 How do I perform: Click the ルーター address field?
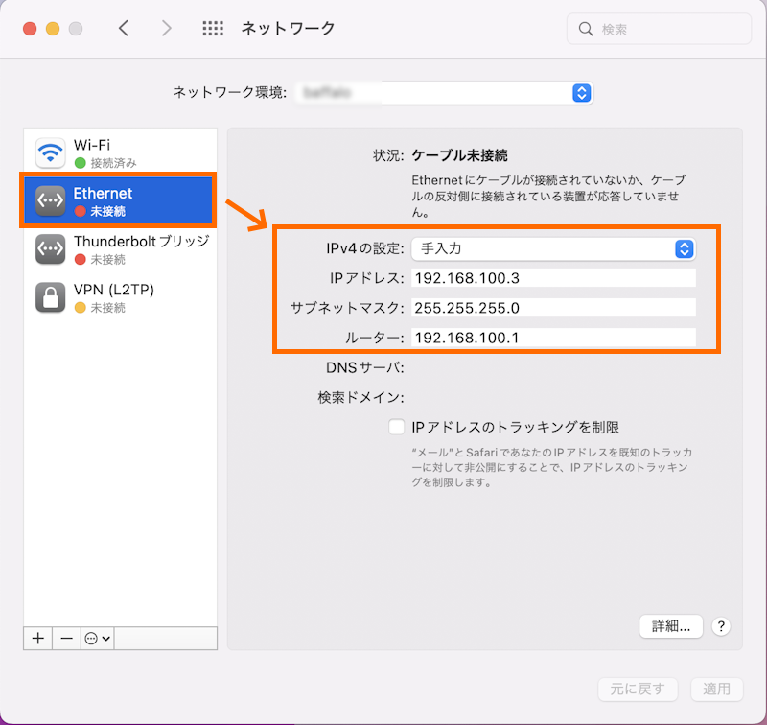pyautogui.click(x=553, y=338)
